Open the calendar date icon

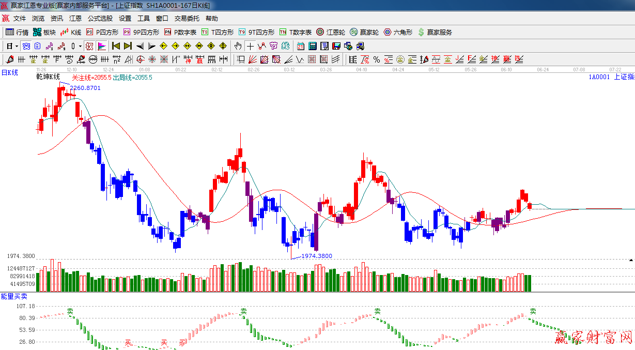pyautogui.click(x=300, y=46)
